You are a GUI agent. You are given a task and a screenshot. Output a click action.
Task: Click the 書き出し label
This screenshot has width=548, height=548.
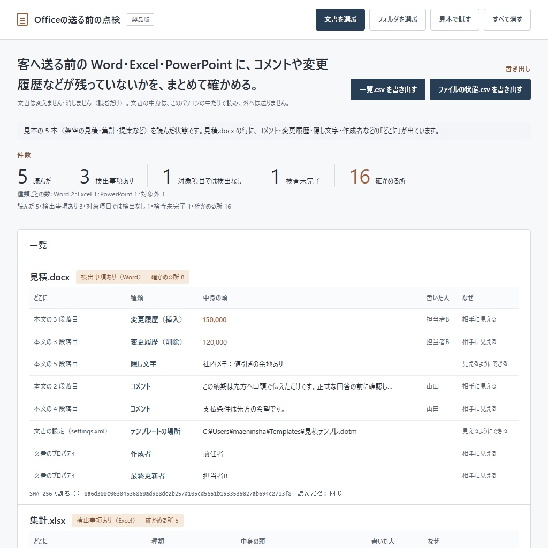click(517, 69)
